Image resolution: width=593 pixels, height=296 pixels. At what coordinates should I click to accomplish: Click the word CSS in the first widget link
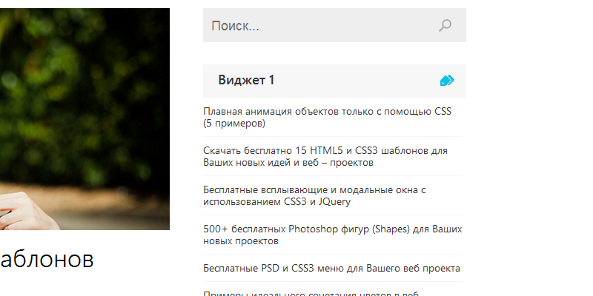click(x=443, y=112)
